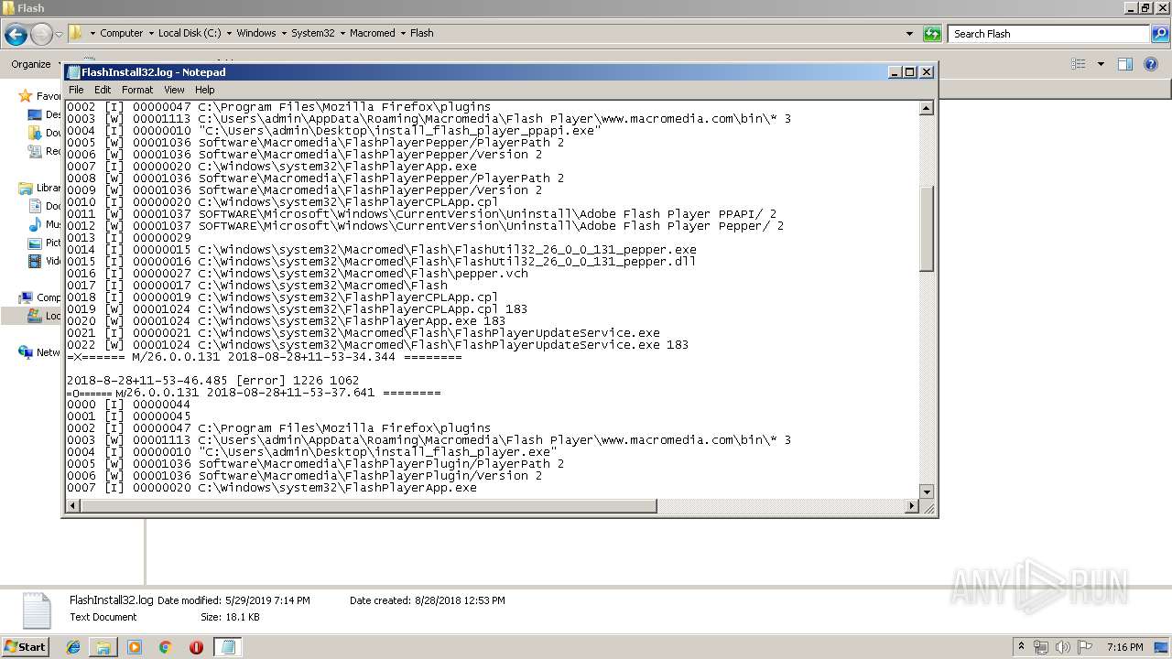The width and height of the screenshot is (1172, 659).
Task: Open the View menu in Notepad
Action: point(174,90)
